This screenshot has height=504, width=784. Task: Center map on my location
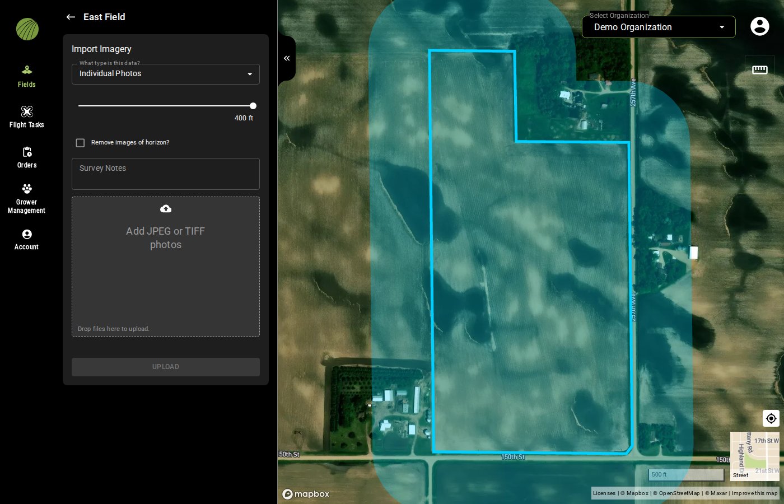coord(771,418)
